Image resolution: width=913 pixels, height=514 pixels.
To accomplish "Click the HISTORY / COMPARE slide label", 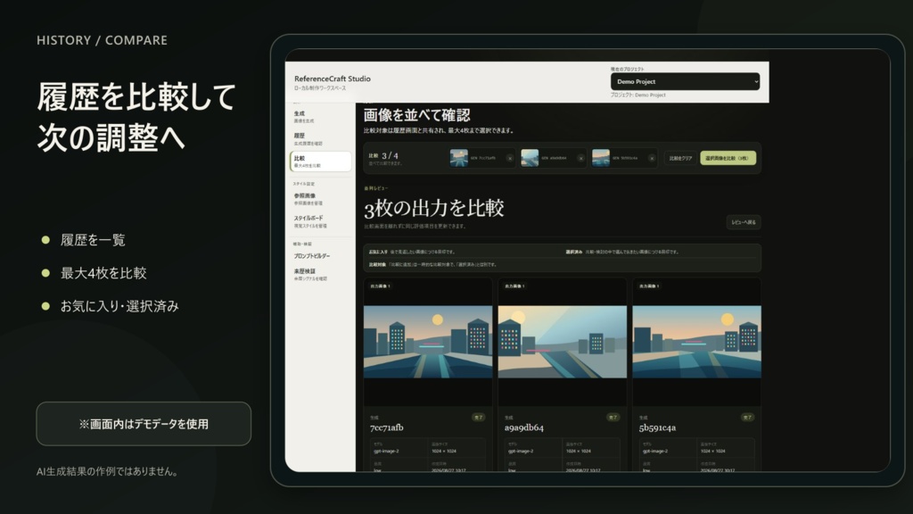I will (x=102, y=40).
